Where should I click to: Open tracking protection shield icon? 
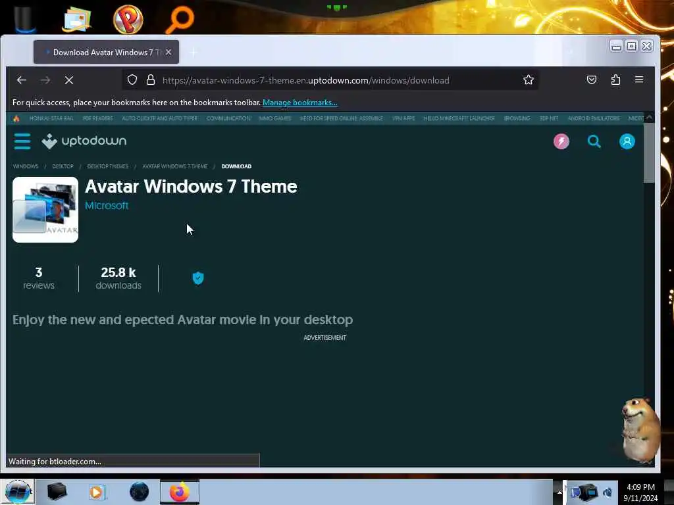click(132, 80)
